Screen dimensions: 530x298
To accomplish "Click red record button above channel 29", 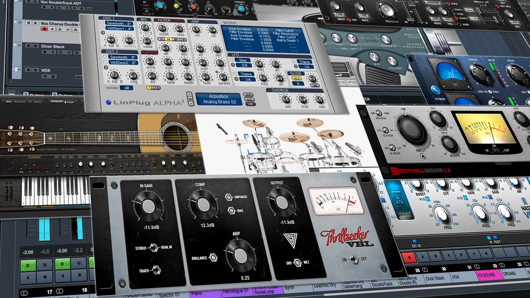I will tap(409, 258).
